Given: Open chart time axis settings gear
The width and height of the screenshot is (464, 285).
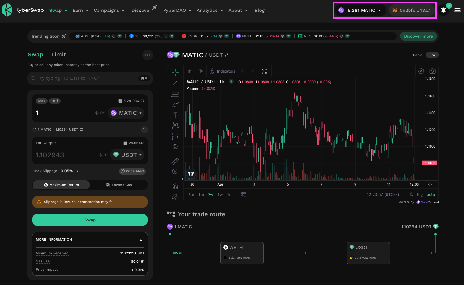Looking at the screenshot, I should click(x=430, y=185).
